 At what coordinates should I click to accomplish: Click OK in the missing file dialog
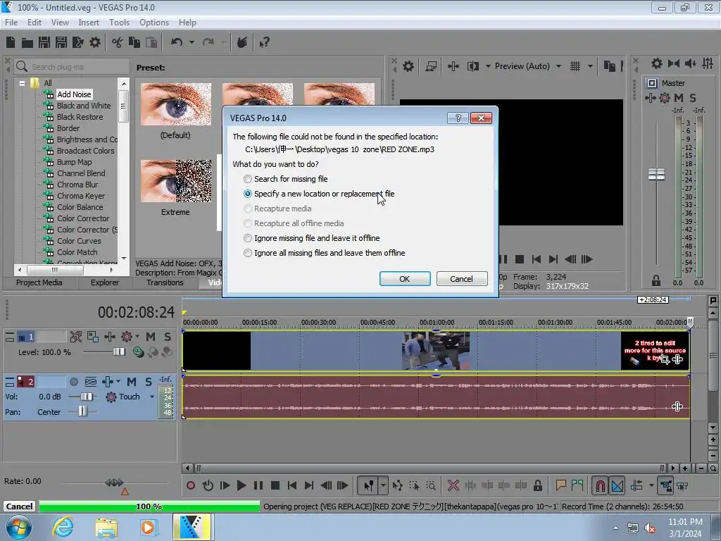(405, 279)
